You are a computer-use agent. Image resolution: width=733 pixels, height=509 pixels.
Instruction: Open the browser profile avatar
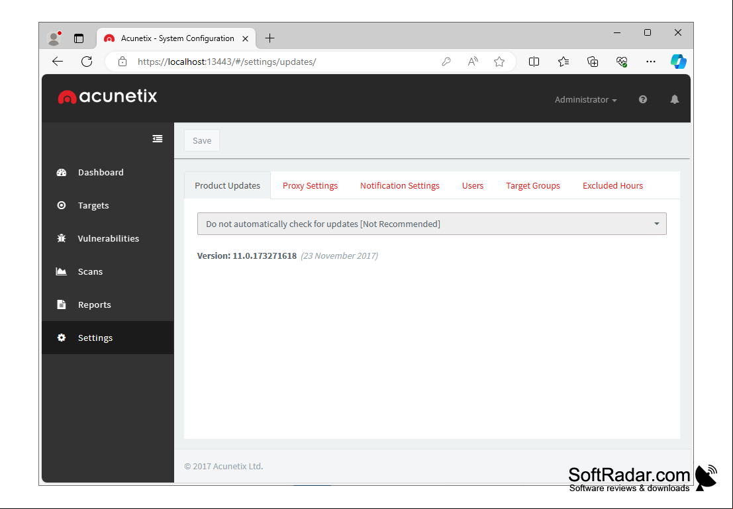[54, 38]
